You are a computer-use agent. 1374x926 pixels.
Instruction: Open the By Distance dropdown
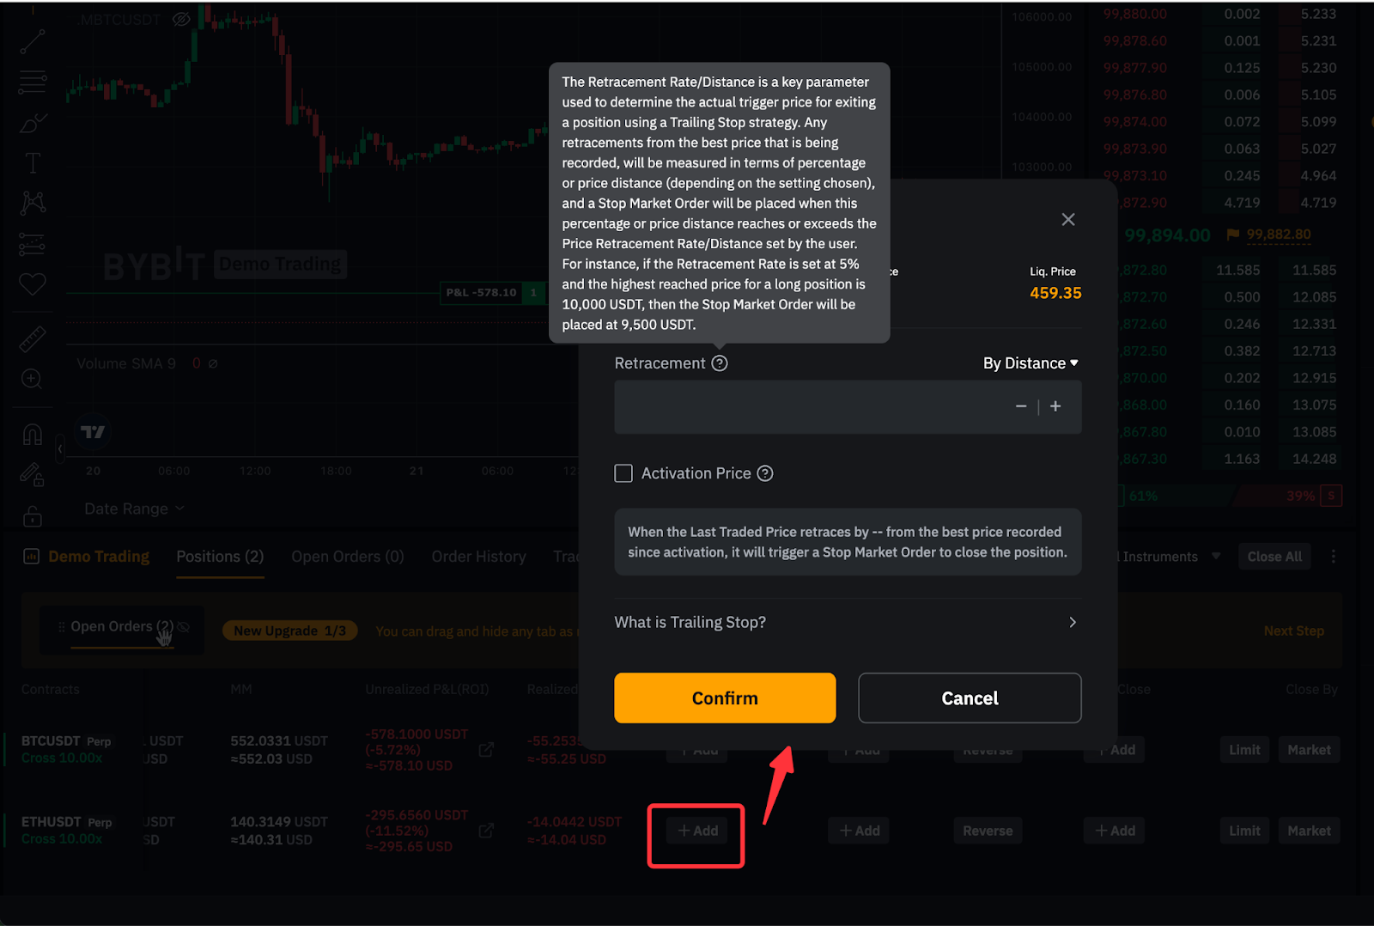(1030, 363)
